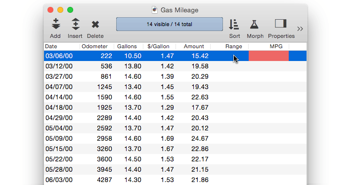Expand toolbar overflow chevron

click(300, 29)
